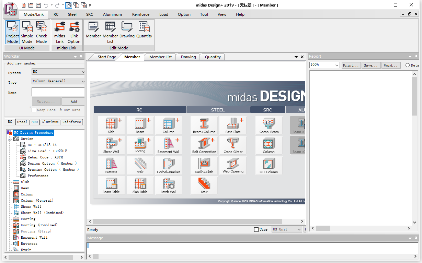Click the Add button

pyautogui.click(x=74, y=101)
